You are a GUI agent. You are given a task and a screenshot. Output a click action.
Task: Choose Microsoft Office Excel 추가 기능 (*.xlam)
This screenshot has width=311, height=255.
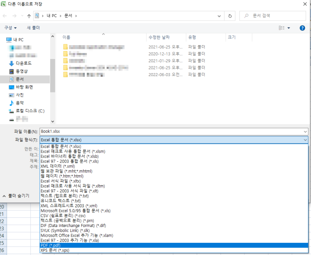point(174,235)
